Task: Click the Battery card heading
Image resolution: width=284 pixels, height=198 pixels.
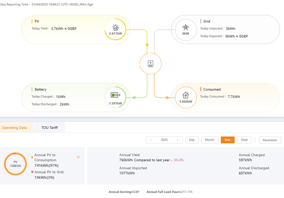Action: [41, 90]
